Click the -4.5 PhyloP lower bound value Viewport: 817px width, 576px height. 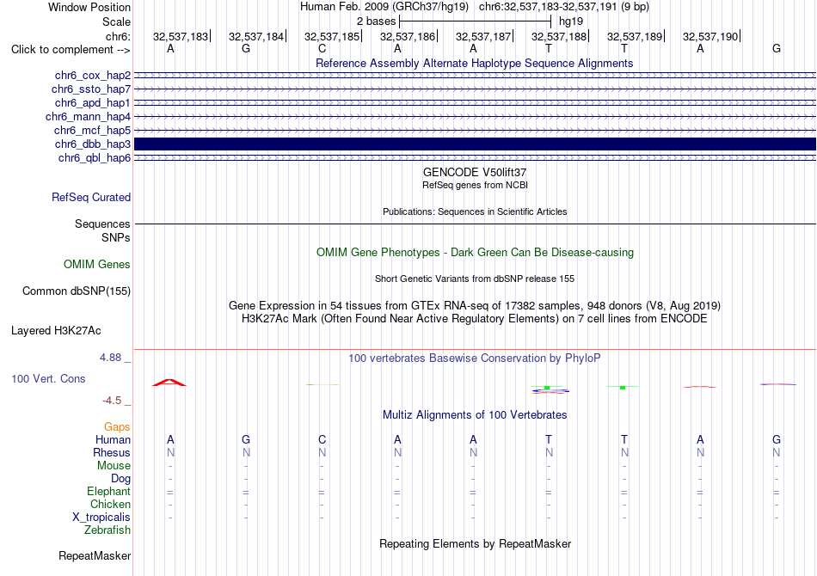(x=112, y=401)
